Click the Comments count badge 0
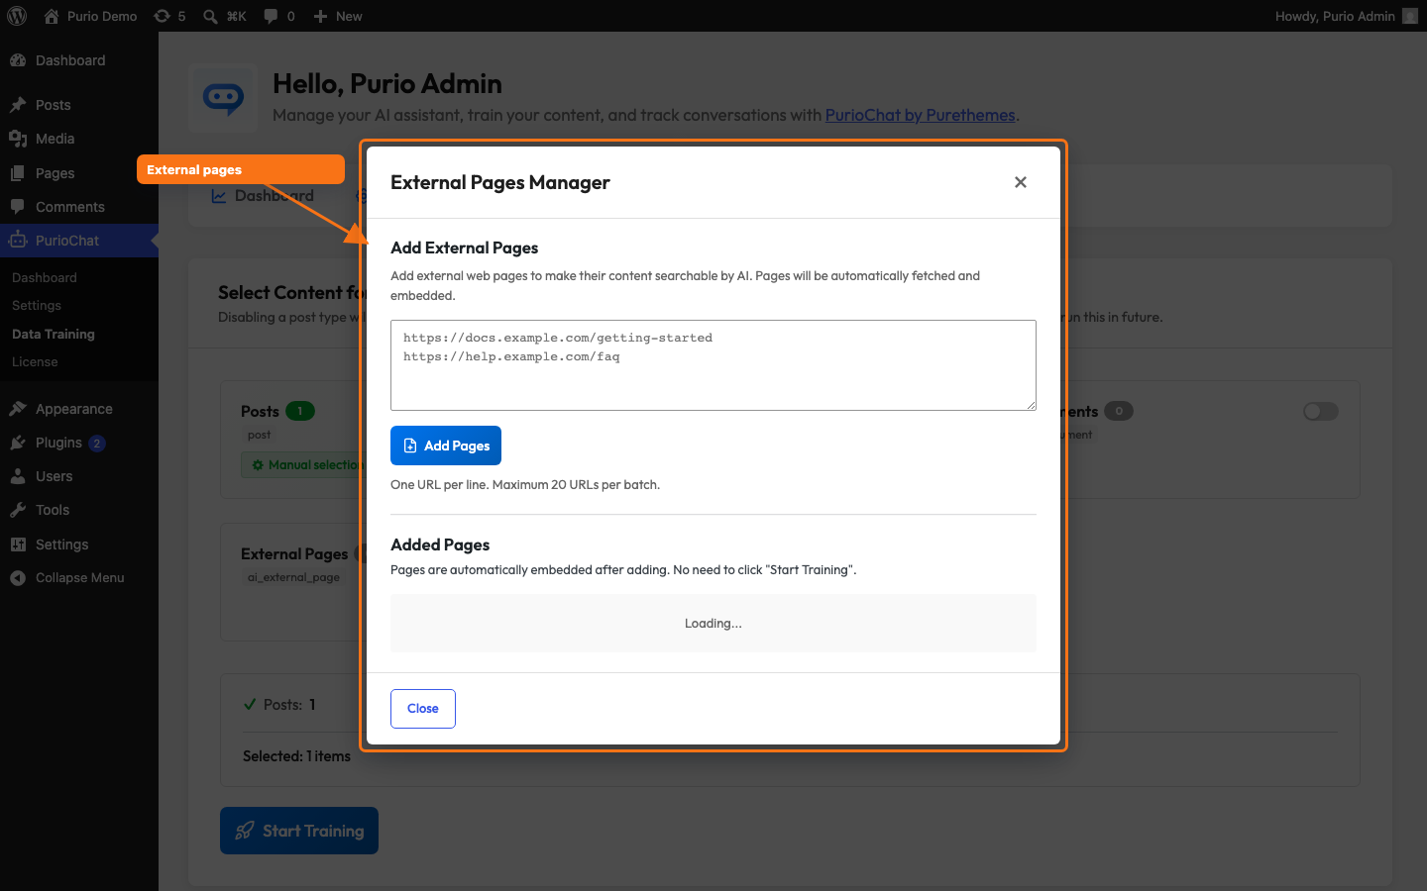Viewport: 1427px width, 891px height. pos(1119,411)
